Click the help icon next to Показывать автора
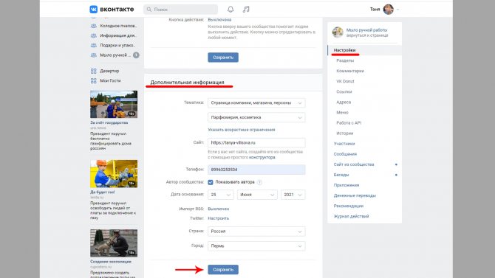The width and height of the screenshot is (495, 278). point(259,182)
